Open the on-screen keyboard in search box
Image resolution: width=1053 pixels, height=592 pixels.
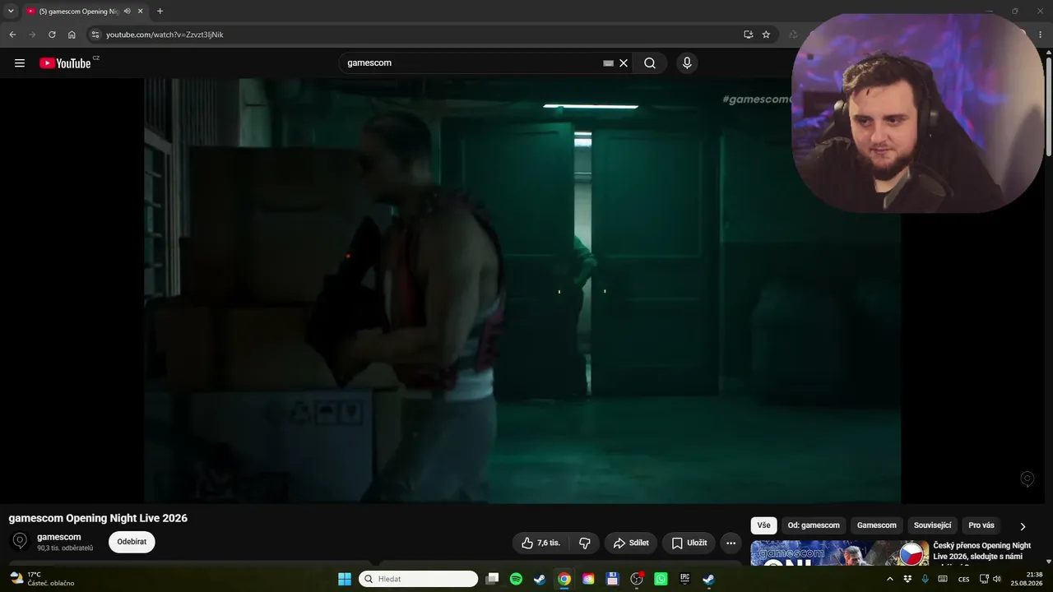click(x=608, y=63)
